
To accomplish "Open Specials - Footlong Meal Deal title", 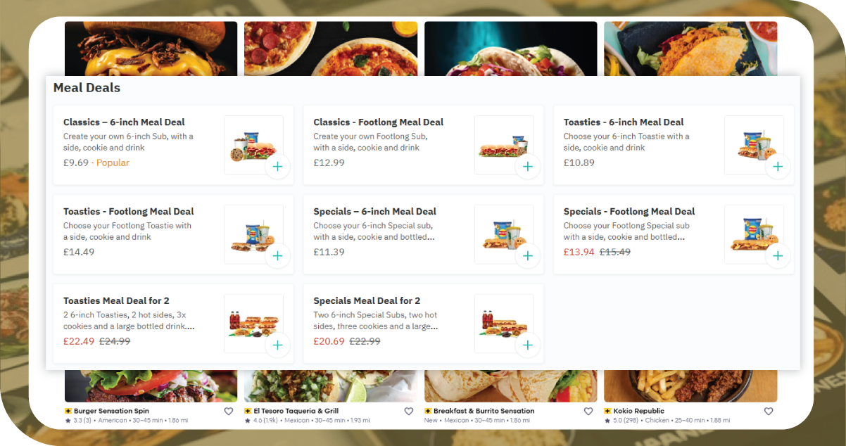I will (x=629, y=212).
